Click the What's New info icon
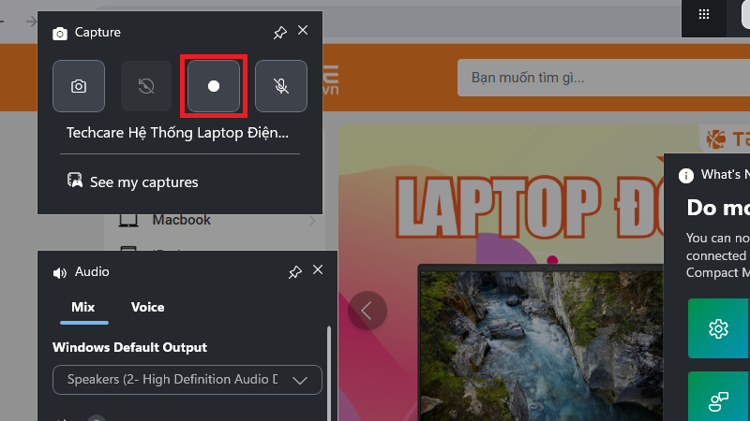Screen dimensions: 750x421 (686, 175)
